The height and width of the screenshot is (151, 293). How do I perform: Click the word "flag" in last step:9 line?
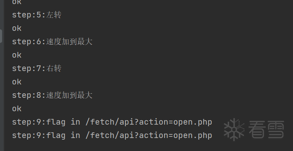[56, 136]
